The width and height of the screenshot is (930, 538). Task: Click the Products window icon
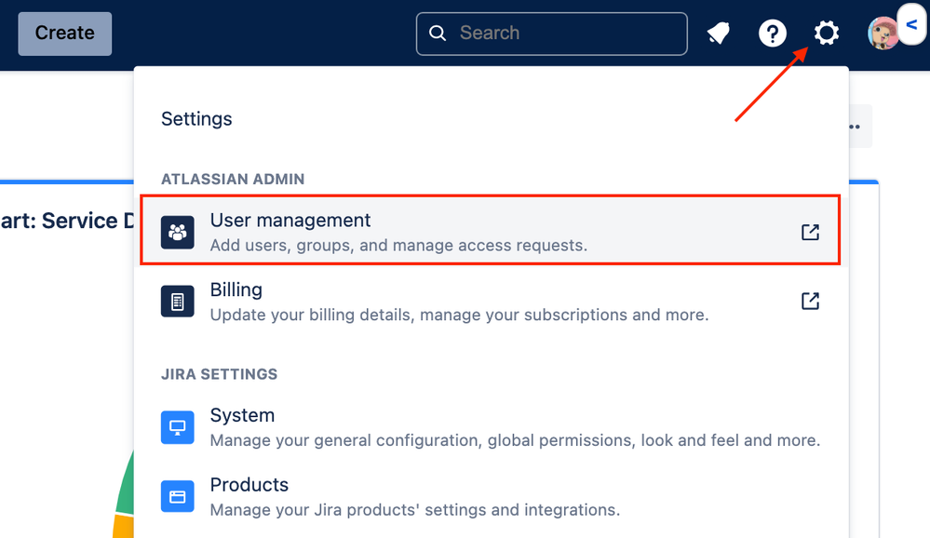click(177, 496)
